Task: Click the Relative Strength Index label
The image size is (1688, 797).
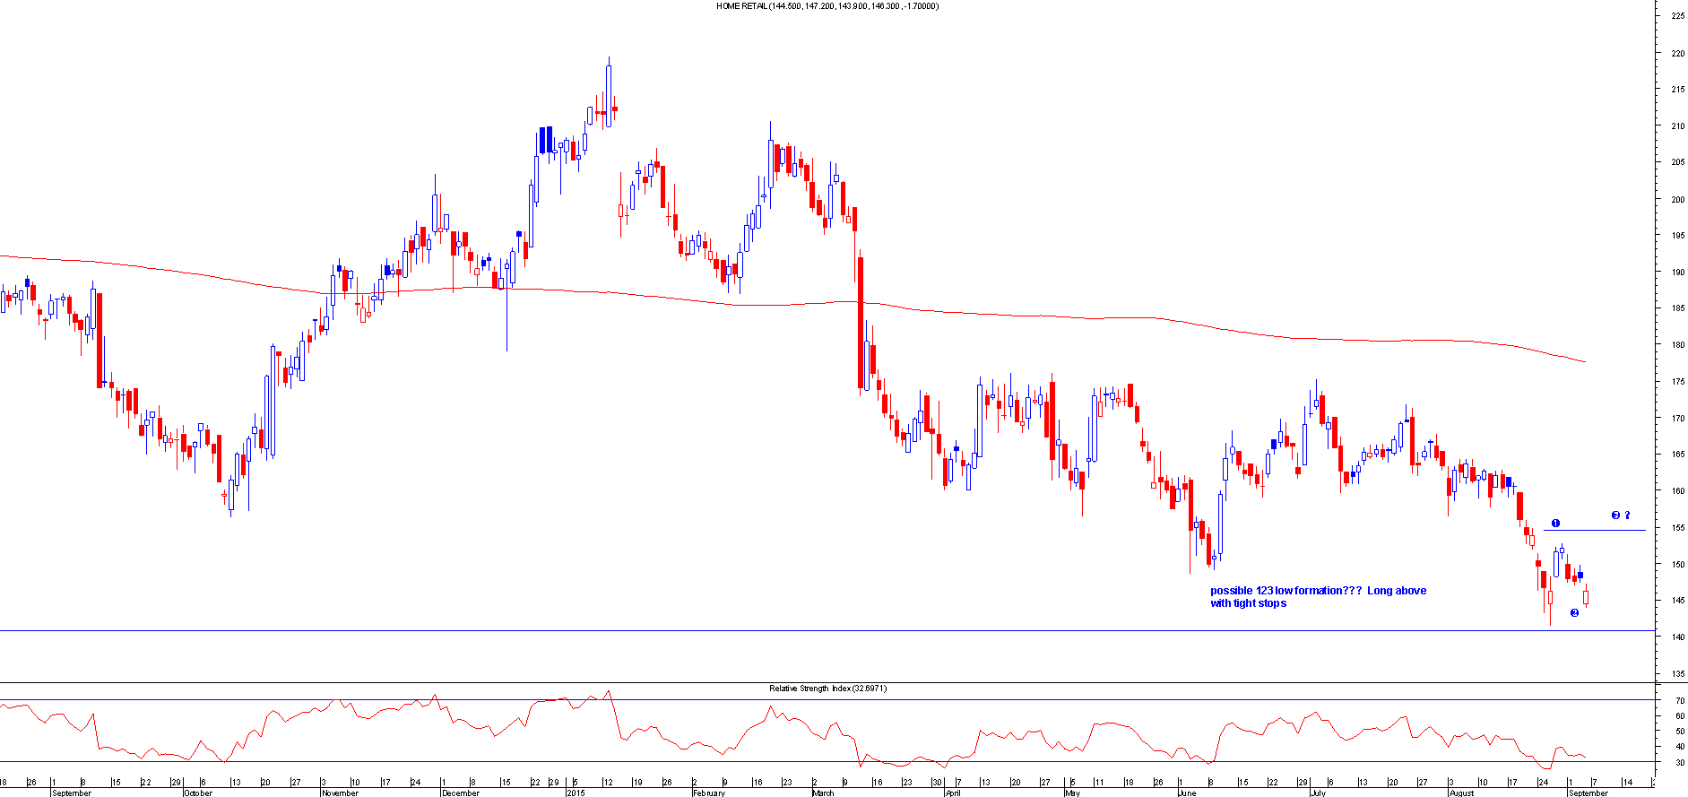Action: pyautogui.click(x=827, y=689)
